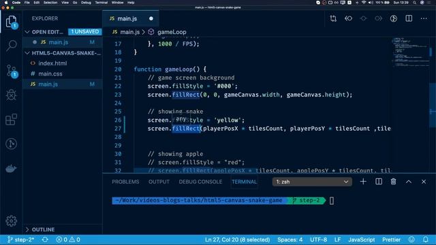Collapse the HTML5-CANVAS-SNAKE folder section
The image size is (436, 245).
(x=63, y=53)
